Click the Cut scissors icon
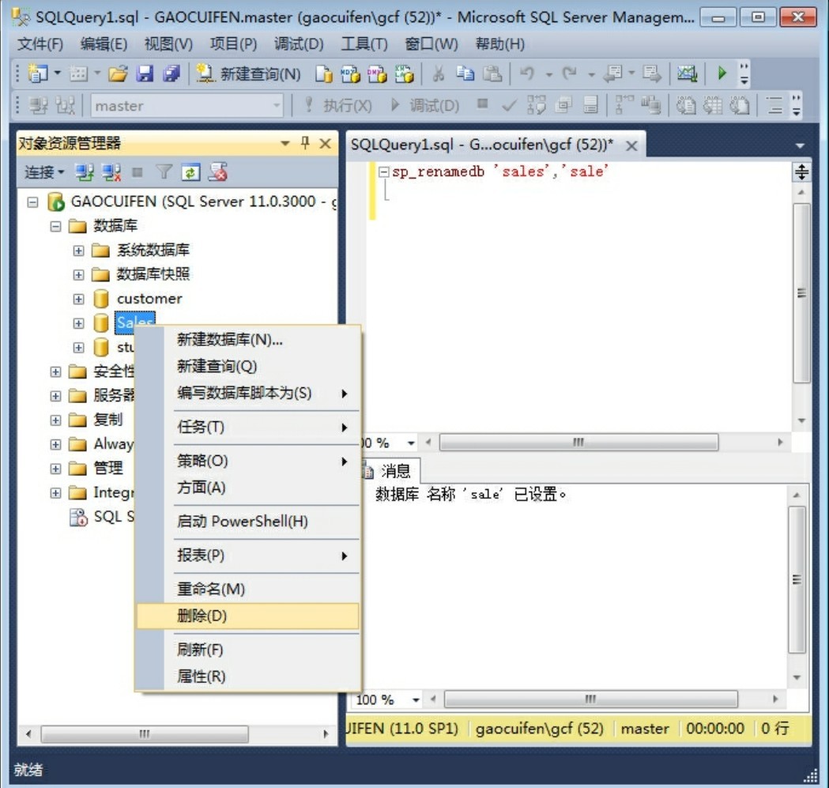 point(439,74)
